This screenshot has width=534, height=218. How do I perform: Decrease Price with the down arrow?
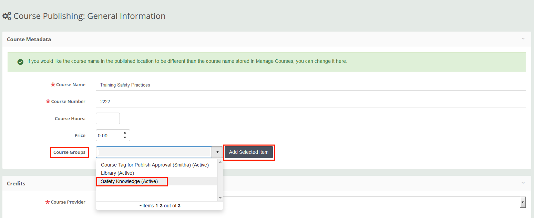[x=125, y=138]
